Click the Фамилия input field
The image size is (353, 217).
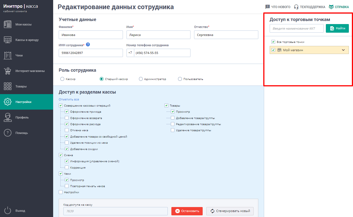pyautogui.click(x=91, y=35)
